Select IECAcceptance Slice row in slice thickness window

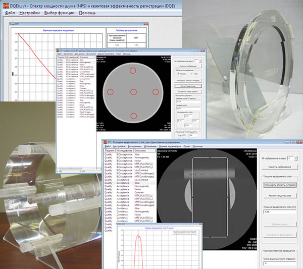tap(130, 154)
